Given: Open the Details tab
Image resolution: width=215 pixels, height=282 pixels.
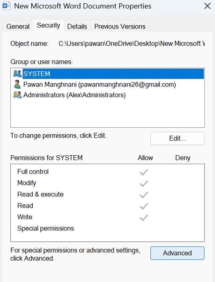Looking at the screenshot, I should point(77,27).
